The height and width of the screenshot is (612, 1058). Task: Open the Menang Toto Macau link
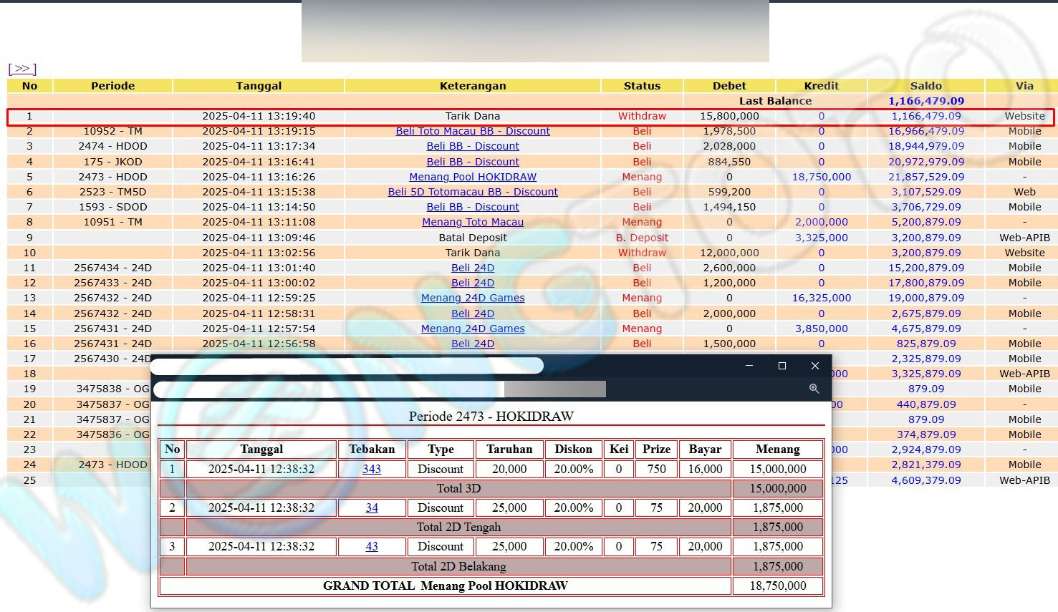click(473, 222)
